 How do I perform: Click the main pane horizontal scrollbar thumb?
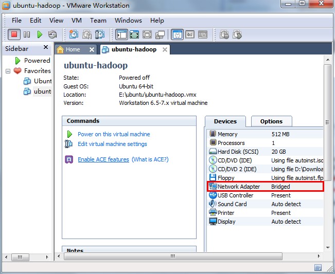tap(173, 256)
